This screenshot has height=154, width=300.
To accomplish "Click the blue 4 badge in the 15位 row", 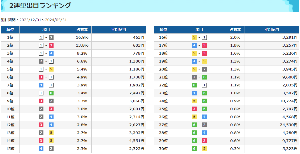I will (x=41, y=149).
